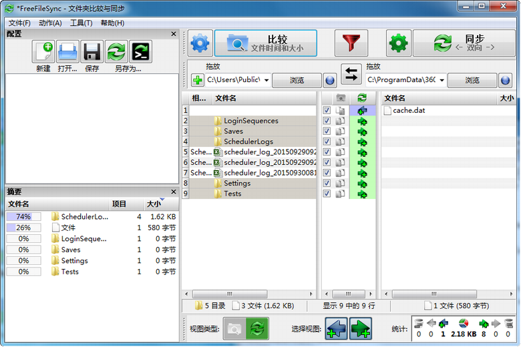Switch to the action view type icon
521x347 pixels.
coord(255,328)
